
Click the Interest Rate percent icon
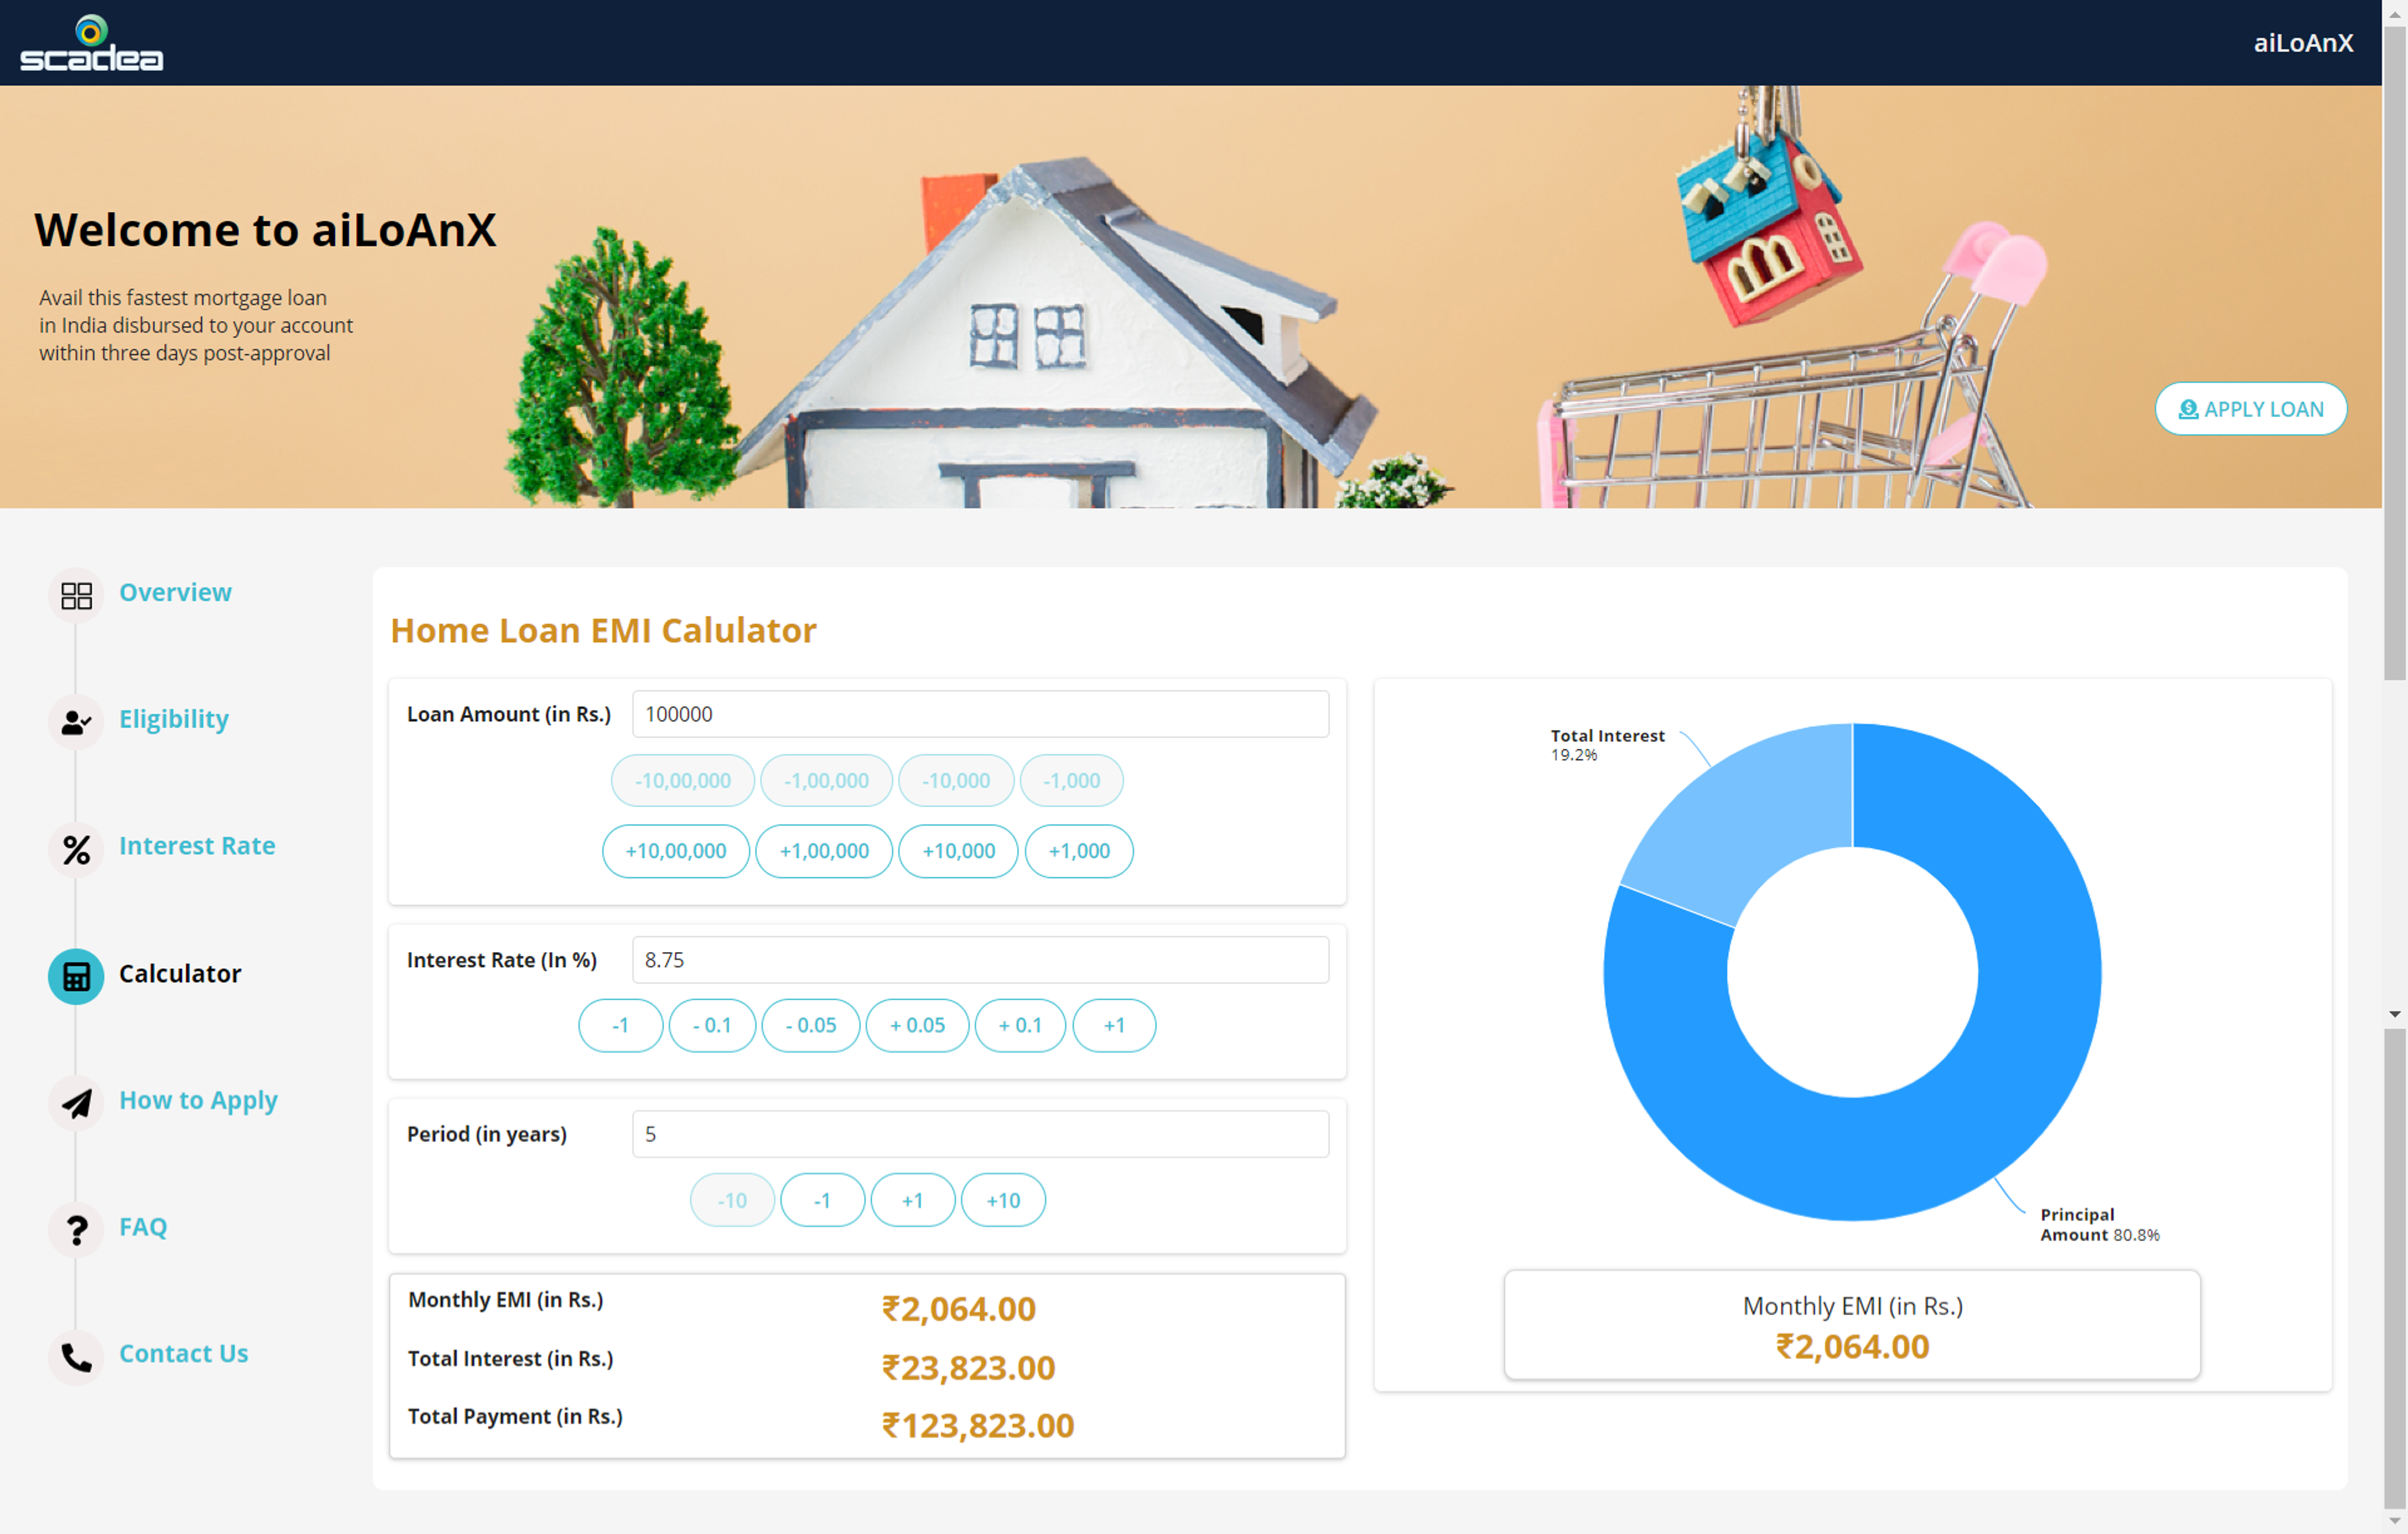click(x=76, y=849)
